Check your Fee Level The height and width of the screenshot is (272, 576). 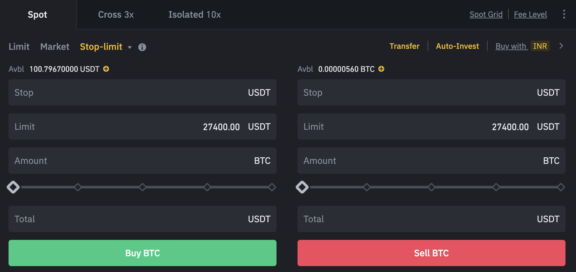pyautogui.click(x=530, y=14)
